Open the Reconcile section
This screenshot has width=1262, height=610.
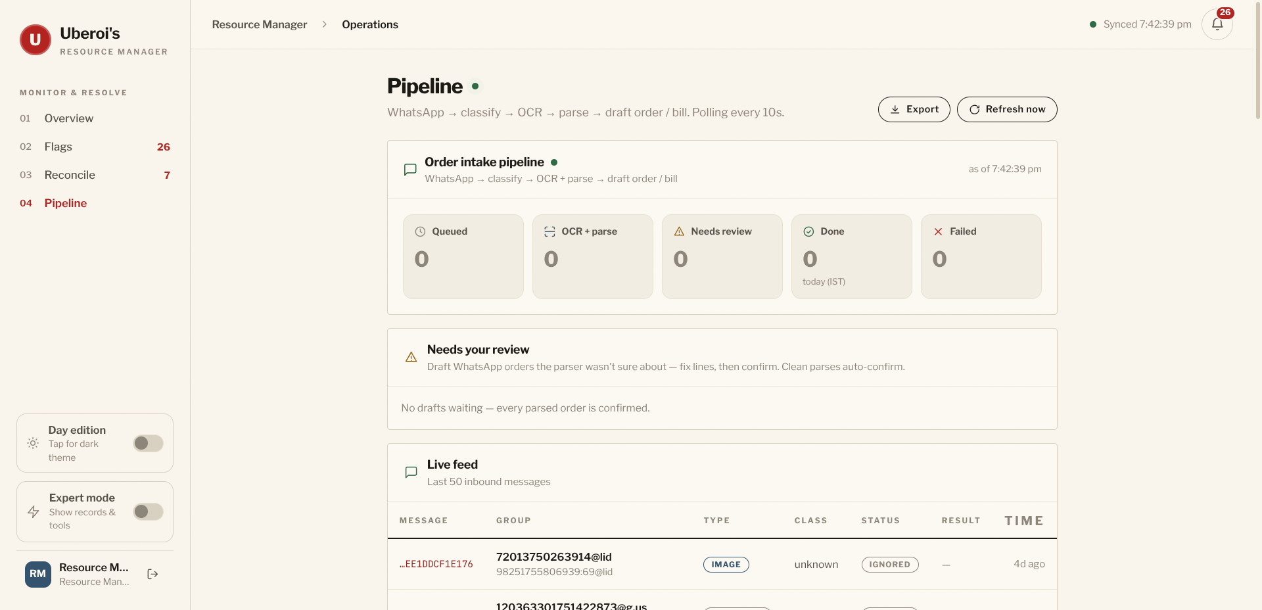coord(95,175)
